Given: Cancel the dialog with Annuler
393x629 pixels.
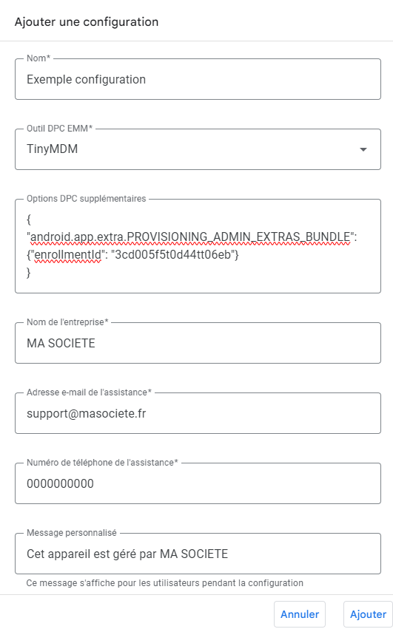Looking at the screenshot, I should pos(300,614).
